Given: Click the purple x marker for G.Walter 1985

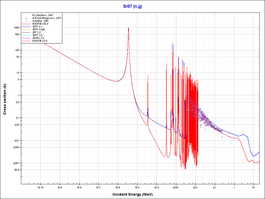Looking at the screenshot, I should 26,21.
